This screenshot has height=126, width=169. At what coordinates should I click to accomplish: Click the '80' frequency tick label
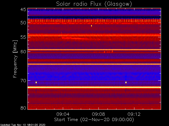(23, 108)
